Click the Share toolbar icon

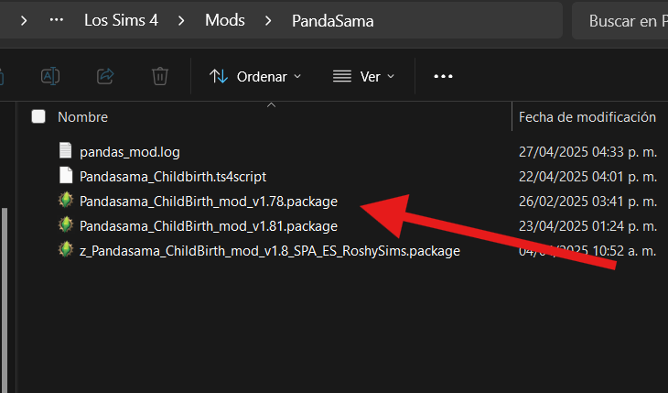[105, 76]
